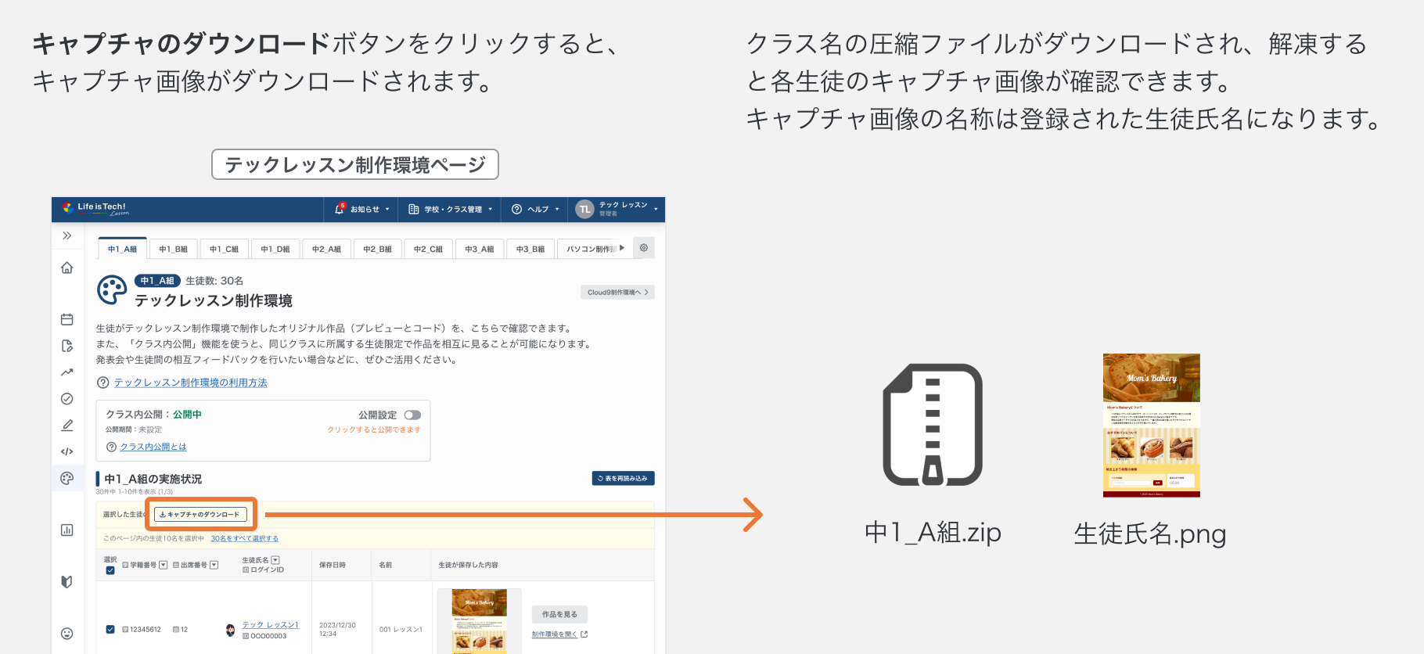
Task: Click the キャプチャのダウンロード button
Action: point(201,515)
